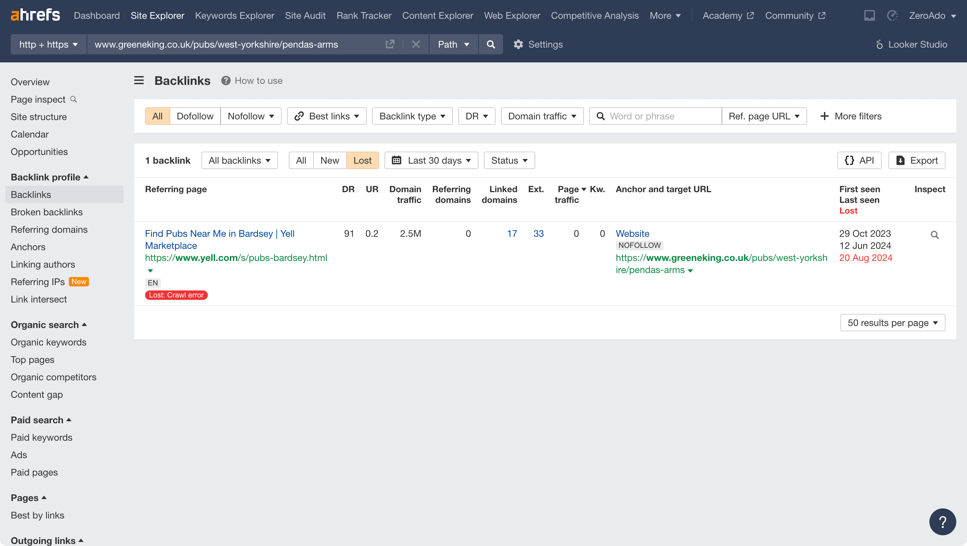967x546 pixels.
Task: Open Rank Tracker tab
Action: point(364,15)
